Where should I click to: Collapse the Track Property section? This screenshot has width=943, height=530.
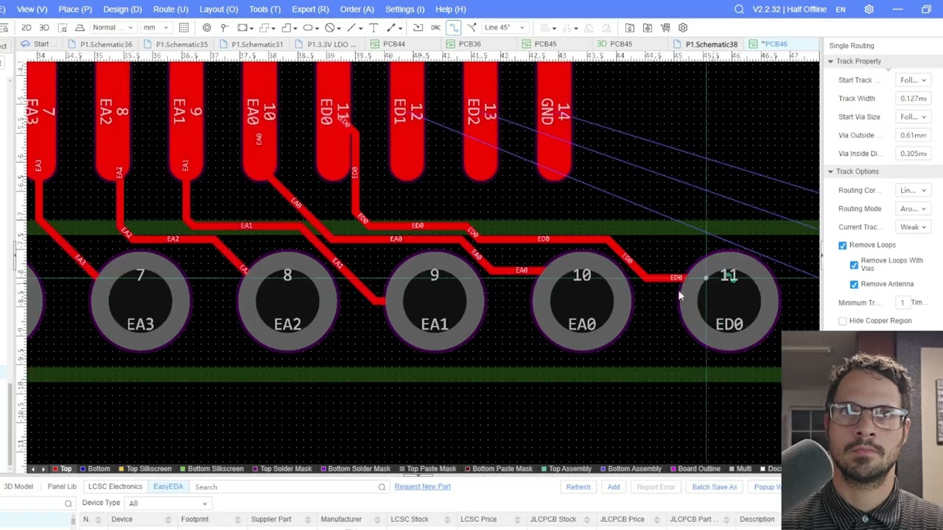point(830,61)
